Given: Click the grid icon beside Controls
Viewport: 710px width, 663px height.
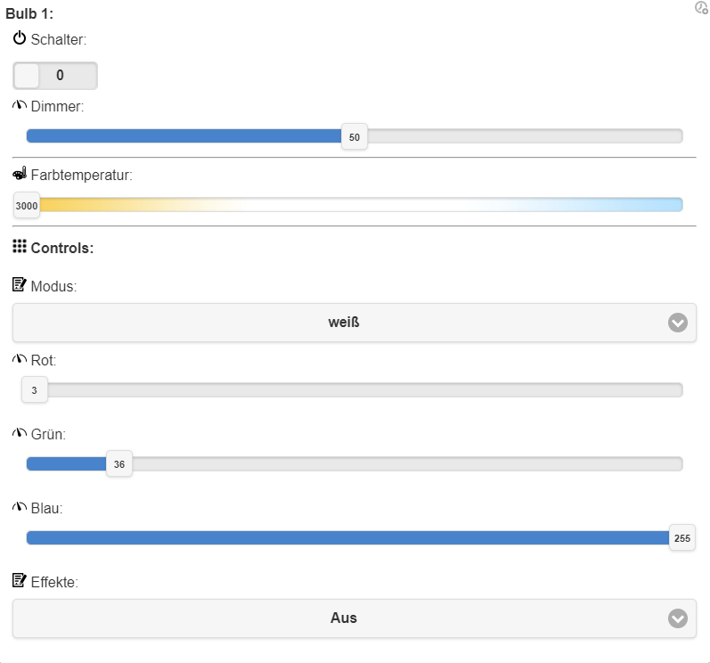Looking at the screenshot, I should click(x=20, y=247).
